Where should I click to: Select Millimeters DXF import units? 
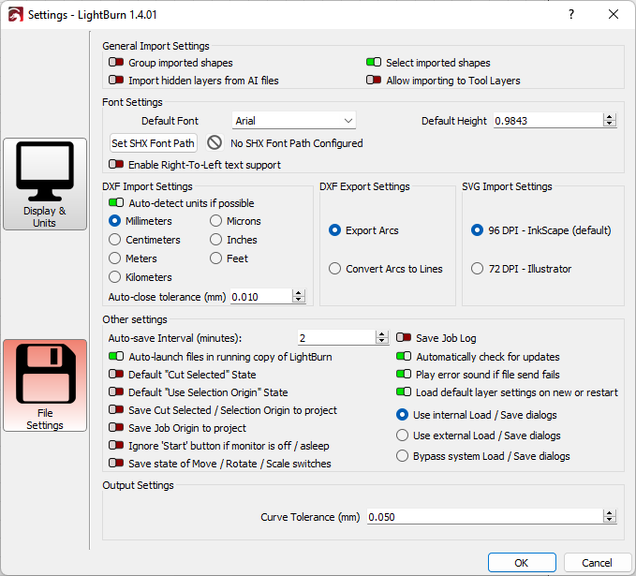115,221
